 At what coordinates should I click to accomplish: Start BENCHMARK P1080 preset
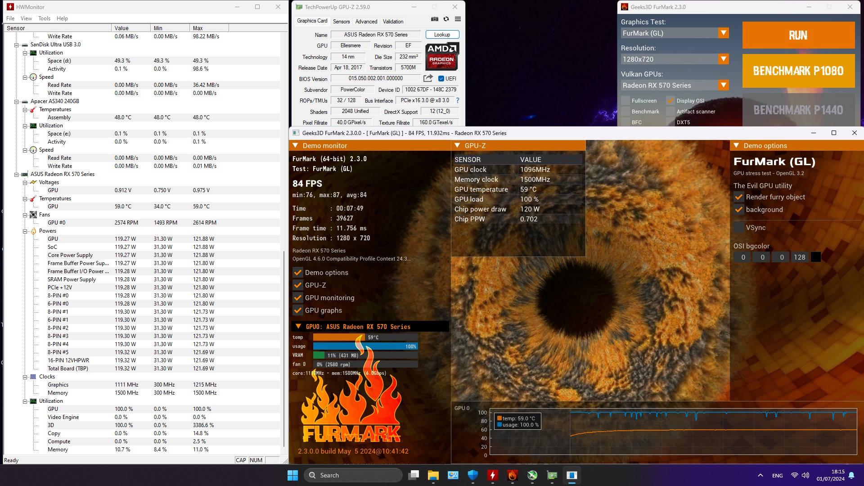point(798,71)
